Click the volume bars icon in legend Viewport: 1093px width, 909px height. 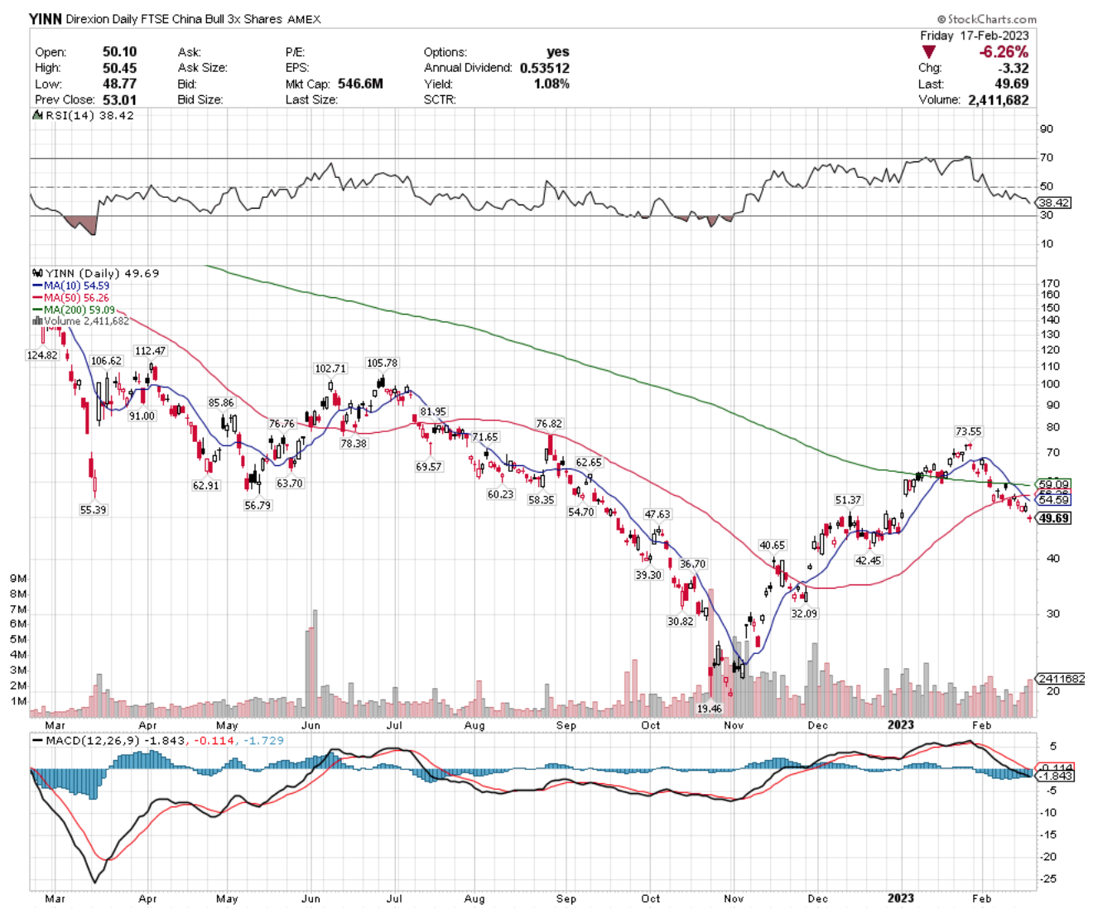37,321
